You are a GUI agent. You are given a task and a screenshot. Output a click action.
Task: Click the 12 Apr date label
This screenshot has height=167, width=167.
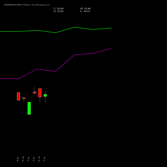coord(28,159)
